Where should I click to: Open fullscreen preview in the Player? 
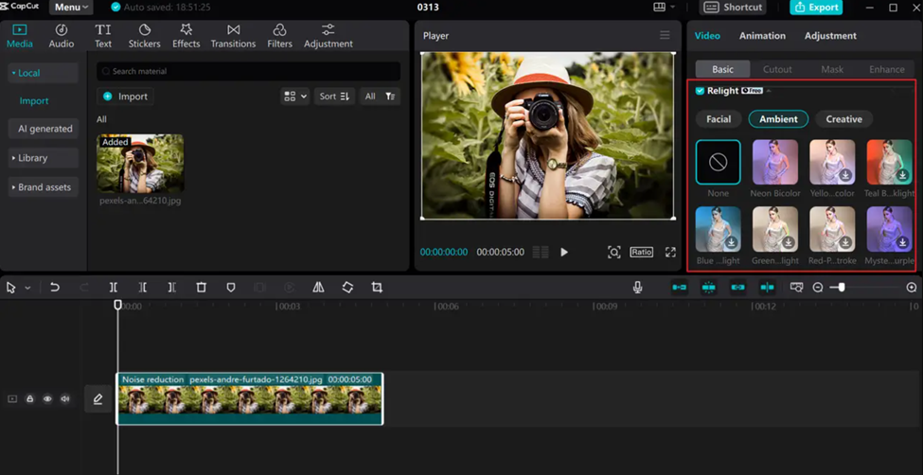(x=670, y=253)
